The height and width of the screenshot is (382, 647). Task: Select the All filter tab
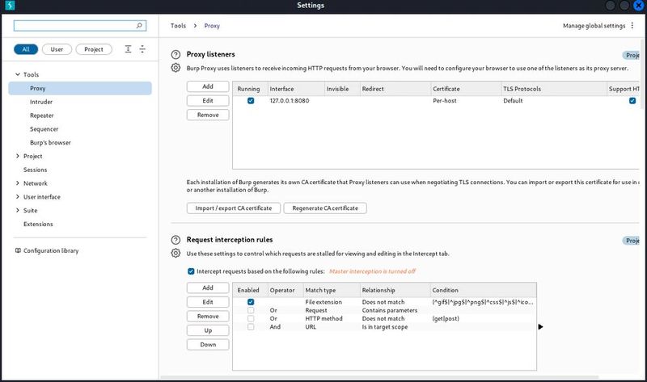click(x=26, y=49)
